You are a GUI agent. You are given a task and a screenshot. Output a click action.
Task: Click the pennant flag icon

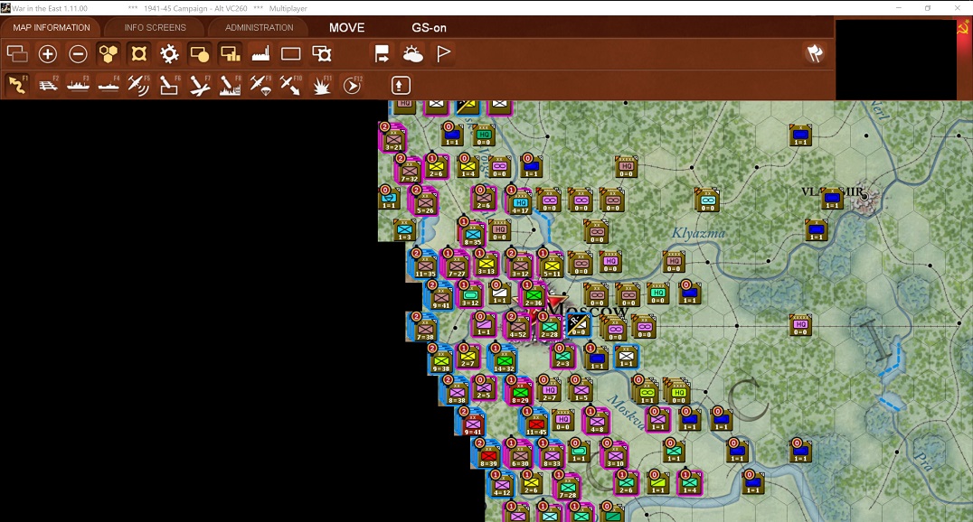tap(443, 54)
